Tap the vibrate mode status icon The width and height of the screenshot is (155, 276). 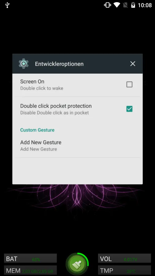tap(108, 5)
